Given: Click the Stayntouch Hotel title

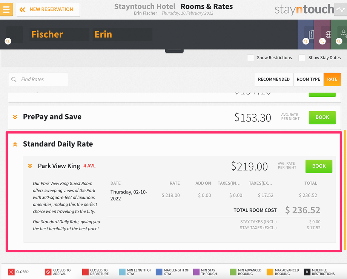Looking at the screenshot, I should click(x=145, y=6).
